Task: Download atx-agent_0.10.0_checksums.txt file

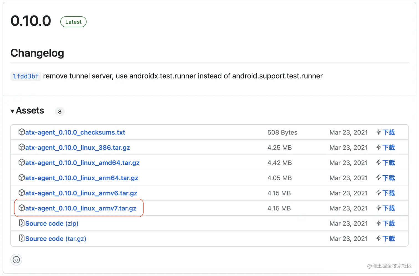Action: pyautogui.click(x=75, y=132)
